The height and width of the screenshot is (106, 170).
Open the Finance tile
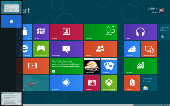click(x=141, y=66)
